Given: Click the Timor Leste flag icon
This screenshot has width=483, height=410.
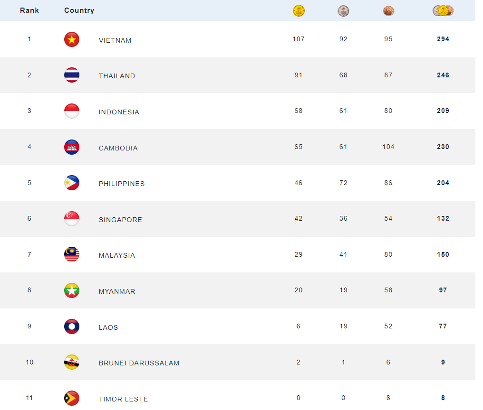Looking at the screenshot, I should pyautogui.click(x=72, y=398).
